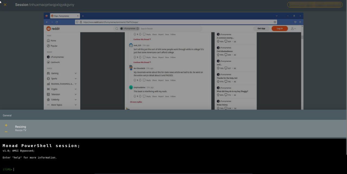Viewport: 347px width, 174px height.
Task: Click the Business chart icon
Action: 48,84
